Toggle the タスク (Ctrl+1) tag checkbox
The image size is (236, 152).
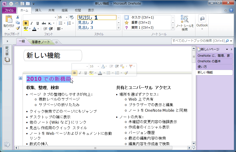pyautogui.click(x=127, y=17)
